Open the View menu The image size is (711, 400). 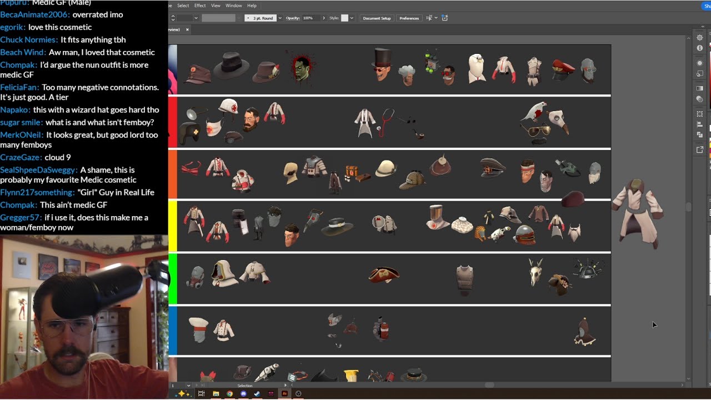pyautogui.click(x=216, y=6)
